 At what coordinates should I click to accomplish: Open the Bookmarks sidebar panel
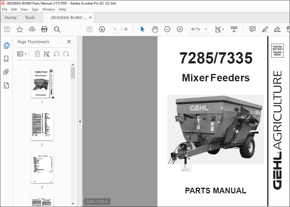[6, 59]
